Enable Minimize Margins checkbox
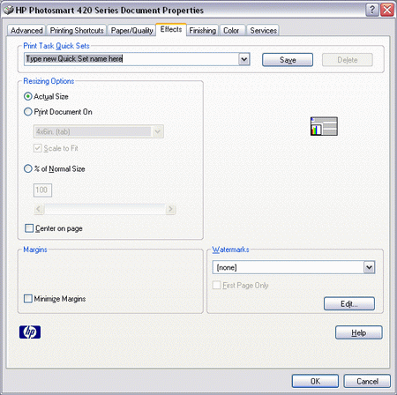 (x=28, y=299)
